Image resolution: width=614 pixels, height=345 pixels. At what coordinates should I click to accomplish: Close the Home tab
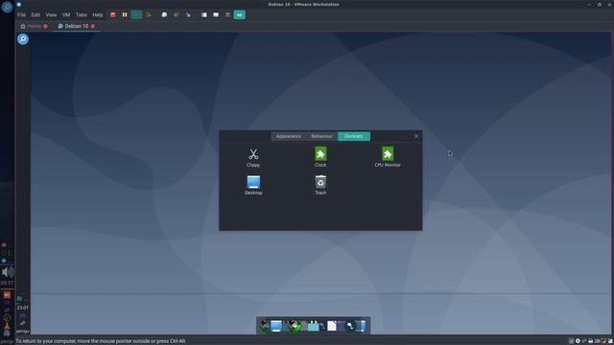coord(45,26)
